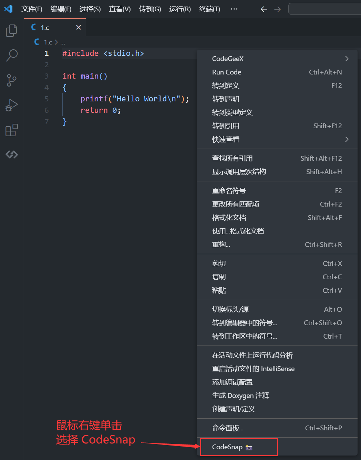Choose 添加调试配置 menu entry
Screen dimensions: 361x460
[x=277, y=382]
